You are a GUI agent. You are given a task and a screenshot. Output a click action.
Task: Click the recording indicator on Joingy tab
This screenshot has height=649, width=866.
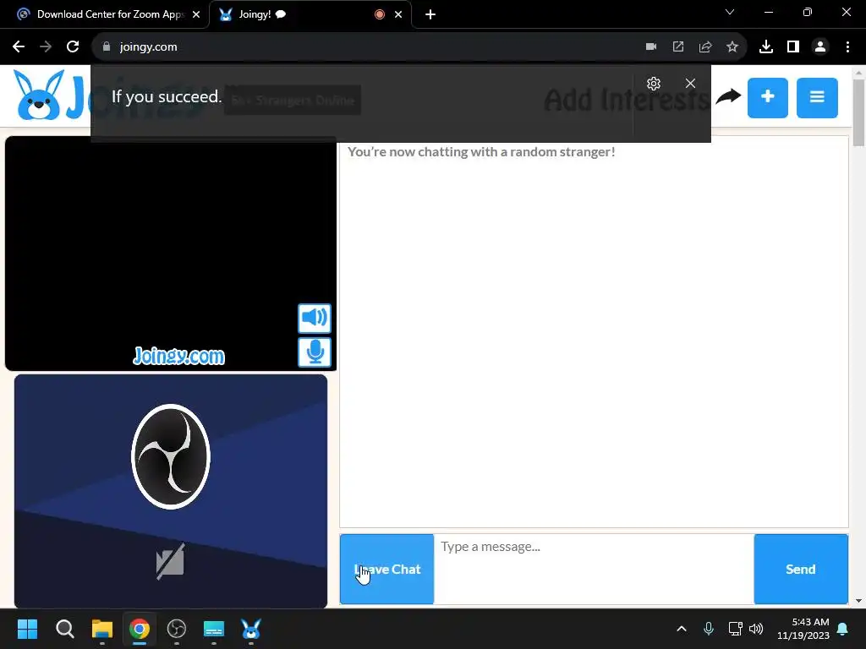380,14
